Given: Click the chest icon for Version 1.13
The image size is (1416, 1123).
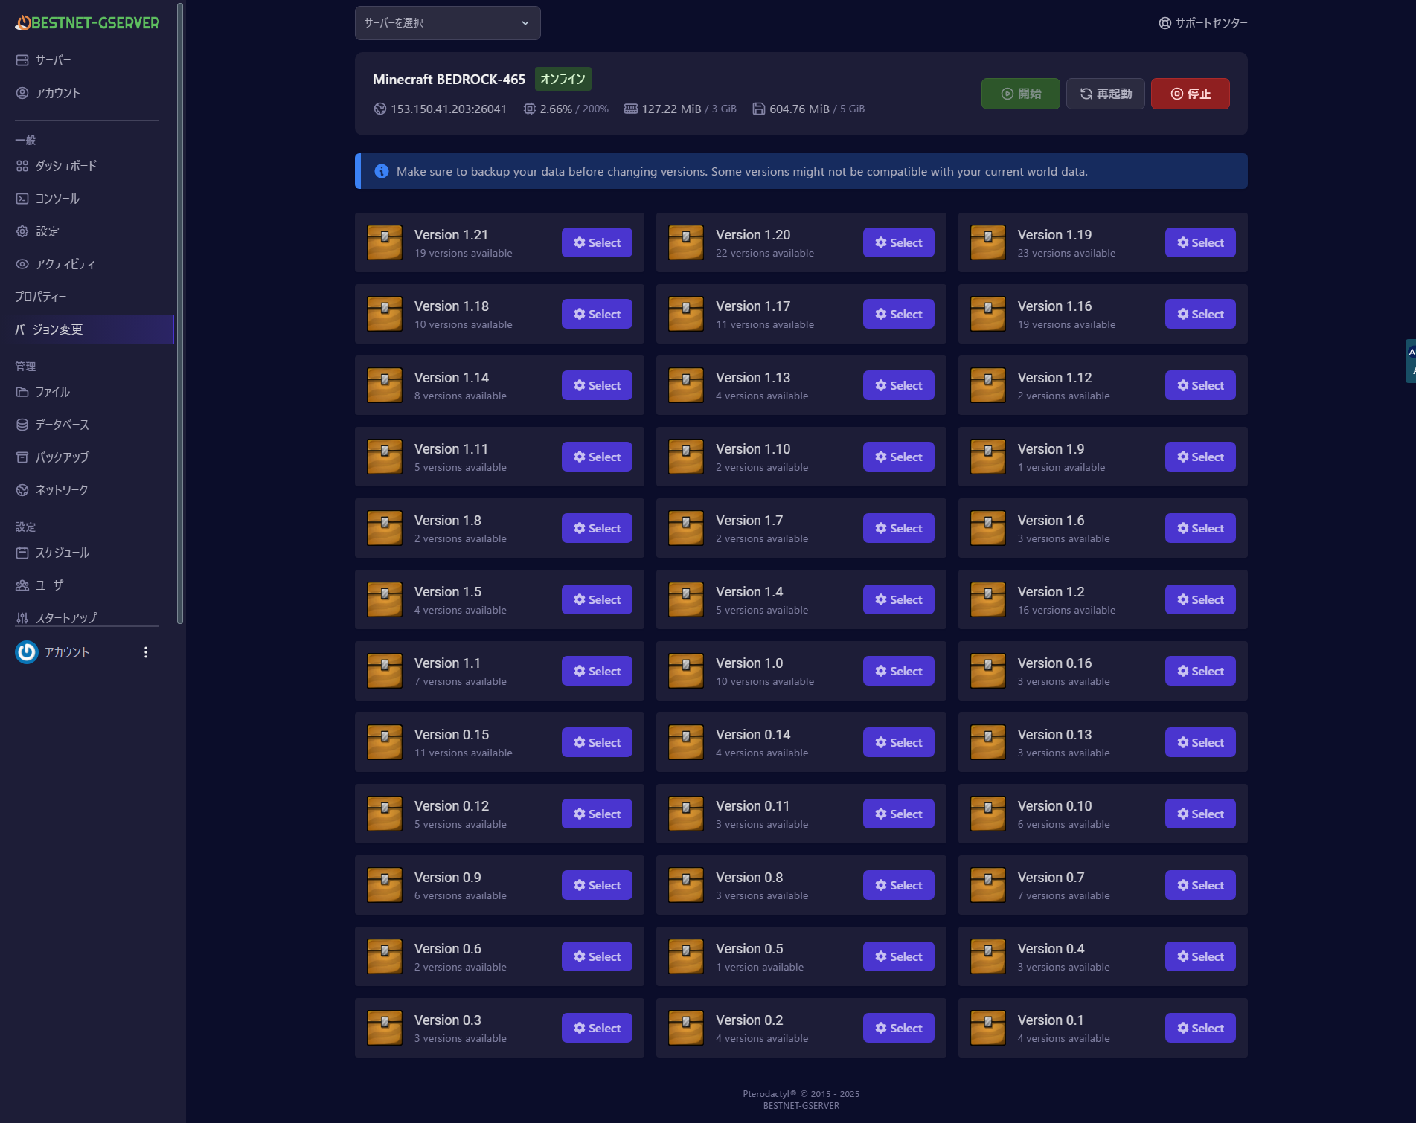Looking at the screenshot, I should point(686,385).
